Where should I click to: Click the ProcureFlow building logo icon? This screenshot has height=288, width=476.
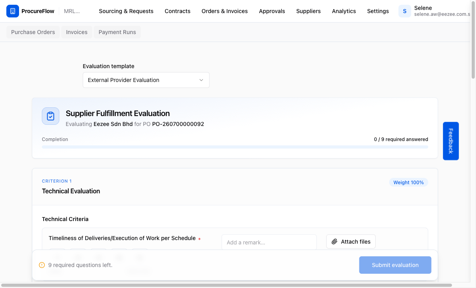13,11
